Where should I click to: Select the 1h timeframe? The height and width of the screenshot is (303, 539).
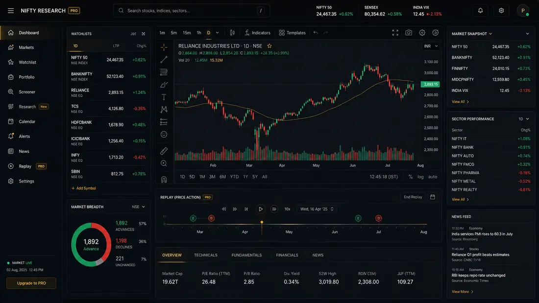click(199, 33)
